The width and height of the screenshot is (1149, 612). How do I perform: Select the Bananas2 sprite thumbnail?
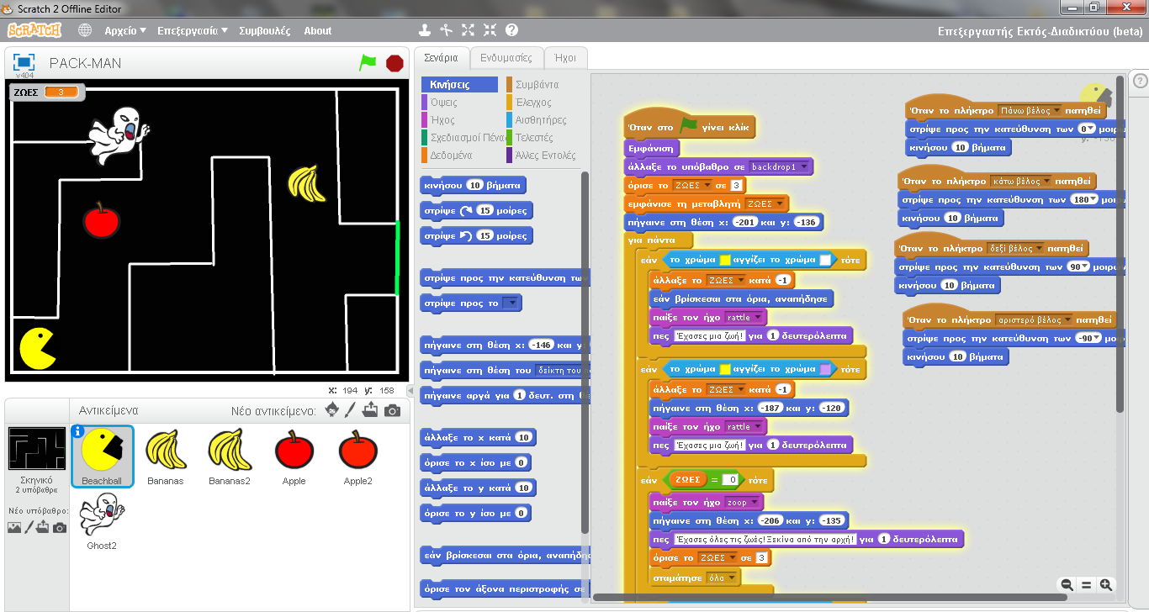click(x=230, y=456)
